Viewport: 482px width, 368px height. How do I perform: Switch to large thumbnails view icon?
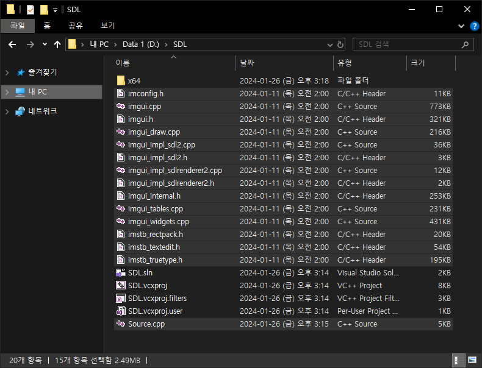pyautogui.click(x=472, y=360)
